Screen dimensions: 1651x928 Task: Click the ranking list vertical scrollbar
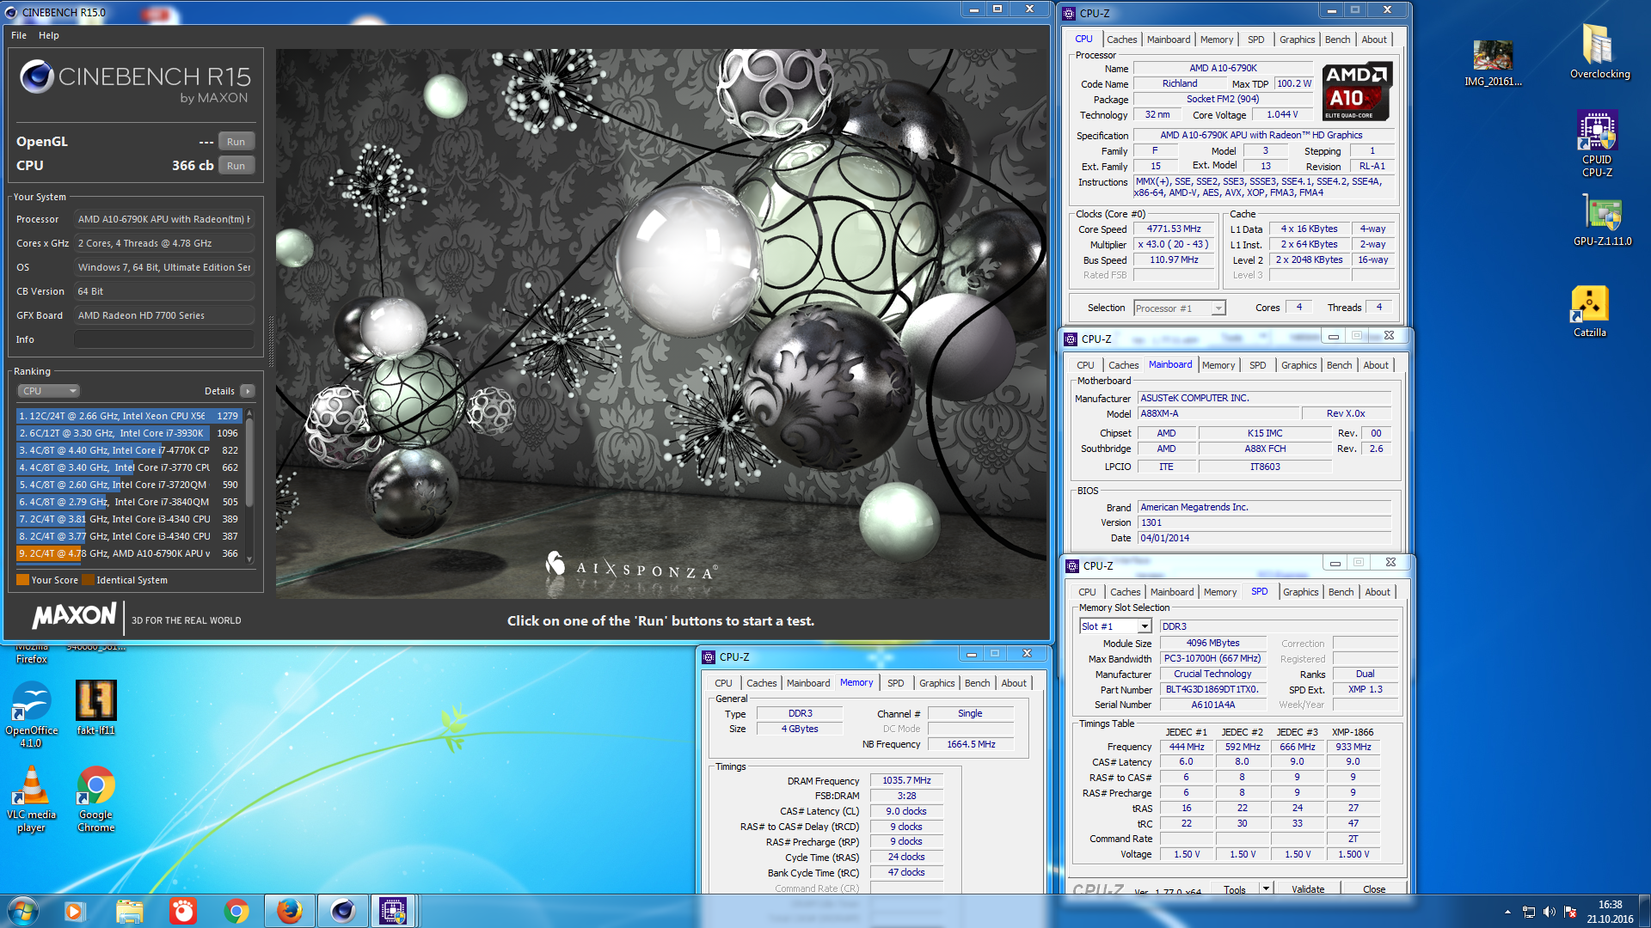[249, 461]
